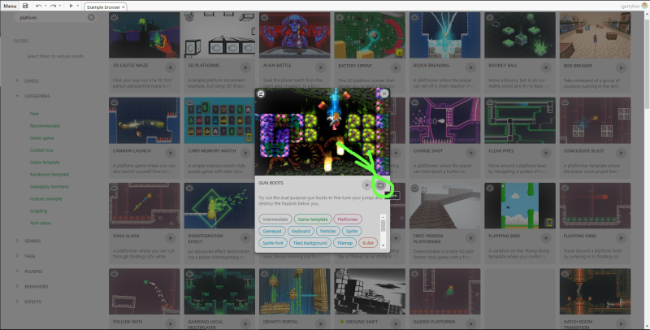Expand the Plugins filter section
Image resolution: width=650 pixels, height=330 pixels.
17,271
